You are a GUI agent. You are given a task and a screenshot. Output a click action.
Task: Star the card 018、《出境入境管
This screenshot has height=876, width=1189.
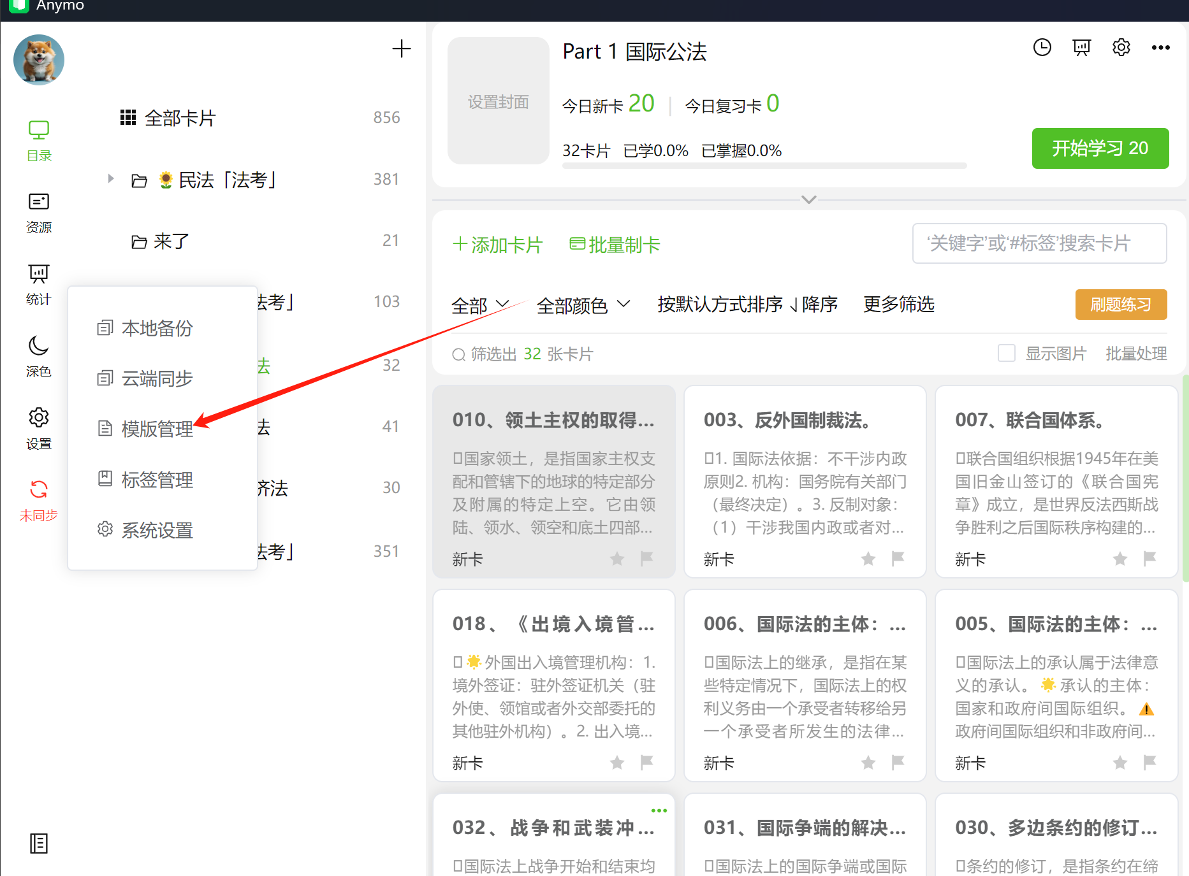click(617, 763)
